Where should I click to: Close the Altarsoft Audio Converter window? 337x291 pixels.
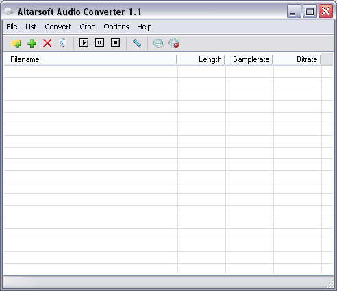click(x=325, y=11)
